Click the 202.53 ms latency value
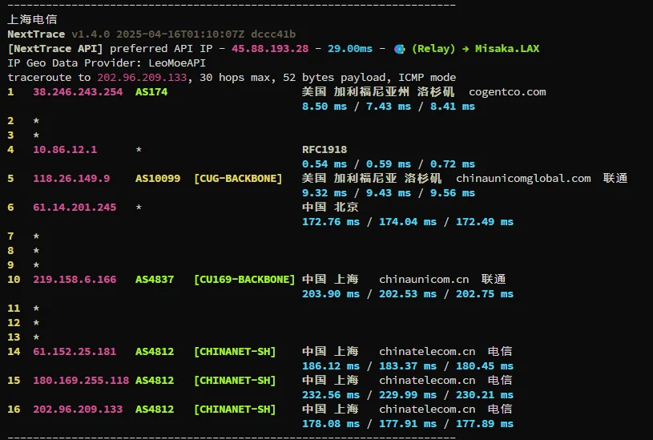 coord(408,294)
